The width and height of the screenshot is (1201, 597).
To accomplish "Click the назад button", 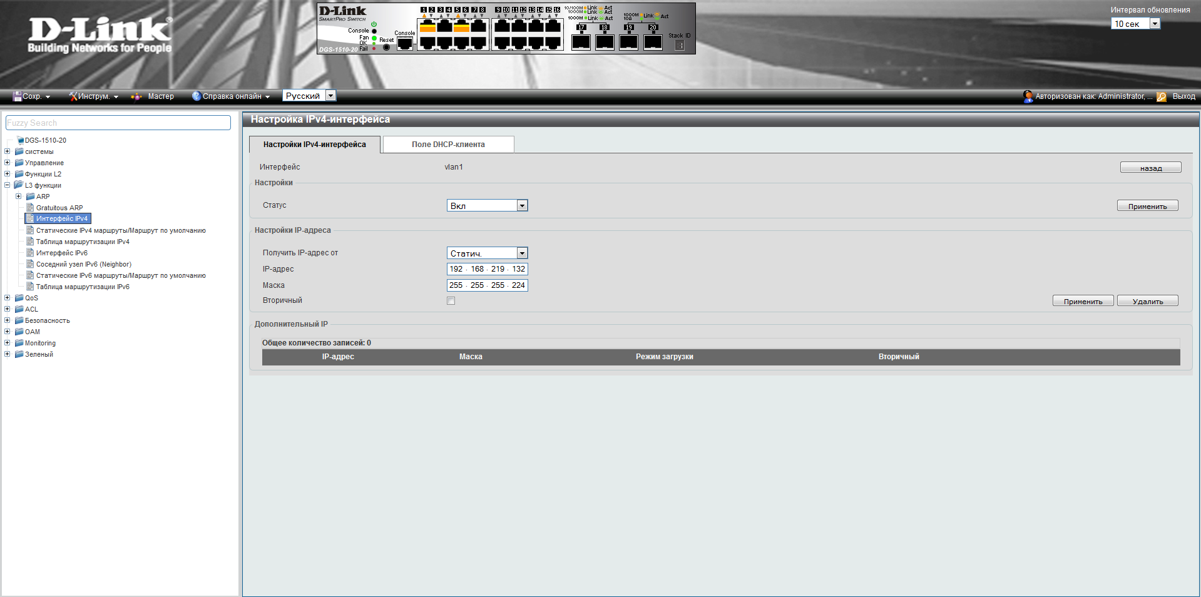I will [1150, 168].
